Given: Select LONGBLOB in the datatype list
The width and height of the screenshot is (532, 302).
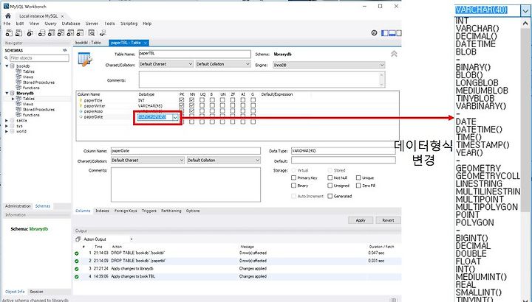Looking at the screenshot, I should tap(477, 82).
